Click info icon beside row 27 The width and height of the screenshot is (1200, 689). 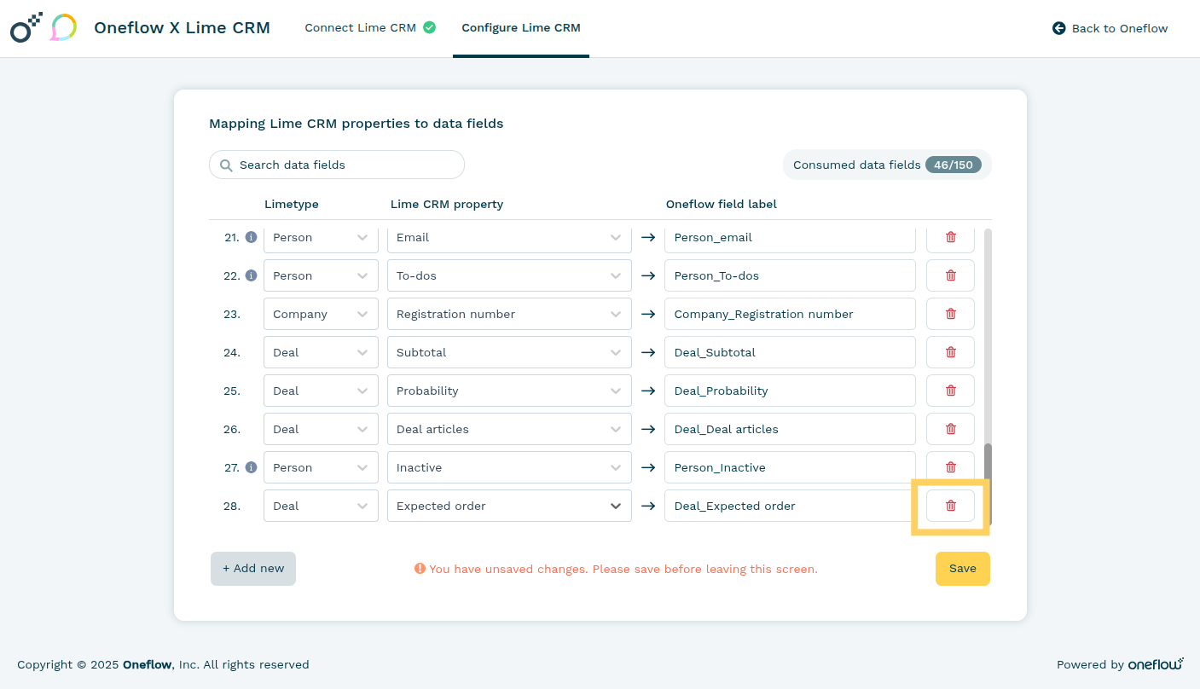[x=251, y=467]
